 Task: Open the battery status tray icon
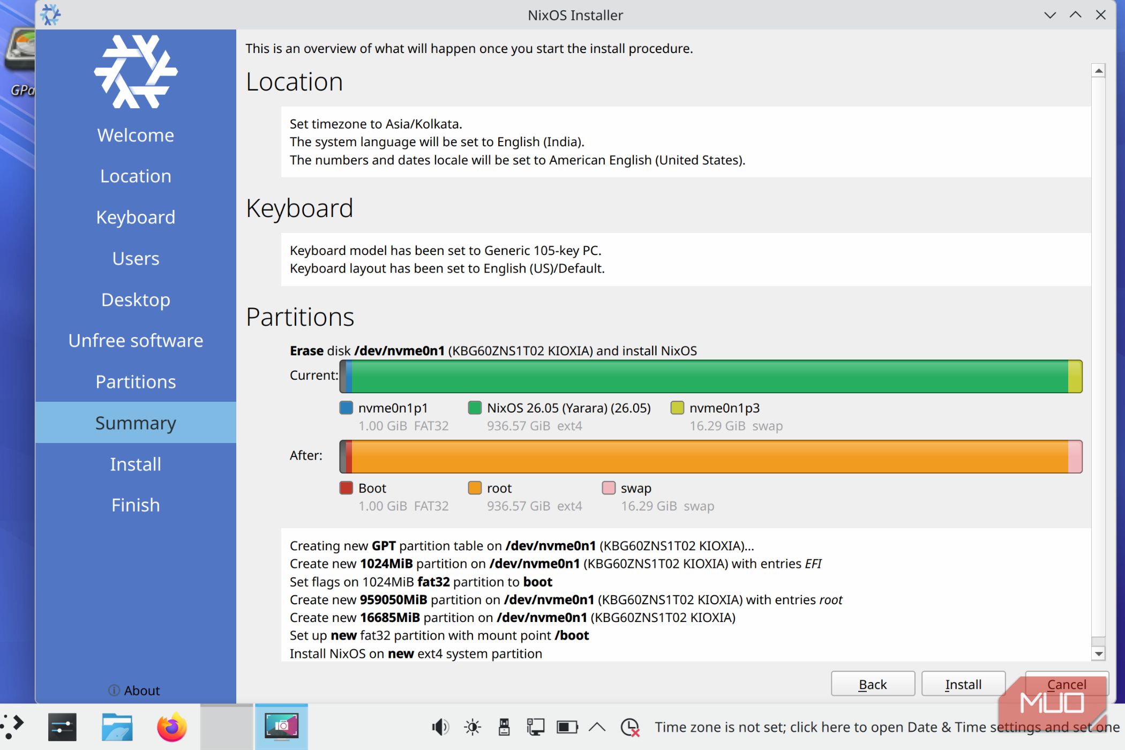(567, 727)
